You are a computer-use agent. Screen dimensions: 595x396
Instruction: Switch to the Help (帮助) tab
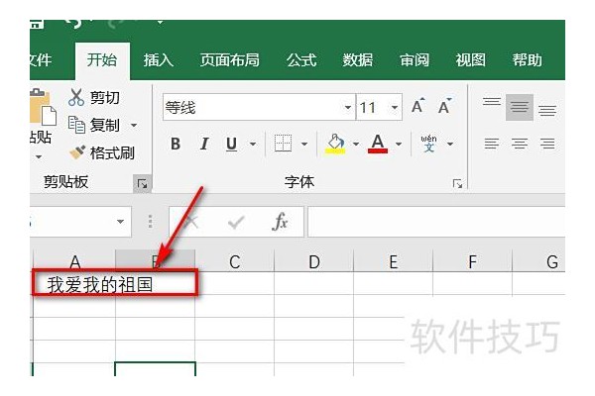(x=528, y=60)
